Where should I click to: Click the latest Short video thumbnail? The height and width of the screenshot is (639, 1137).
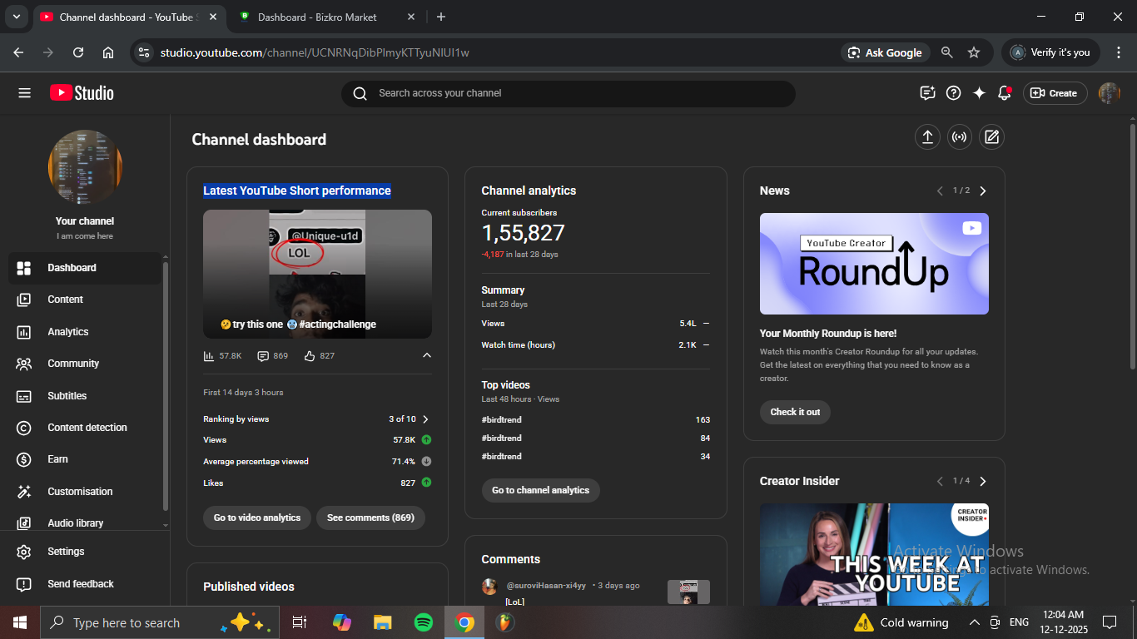(317, 274)
